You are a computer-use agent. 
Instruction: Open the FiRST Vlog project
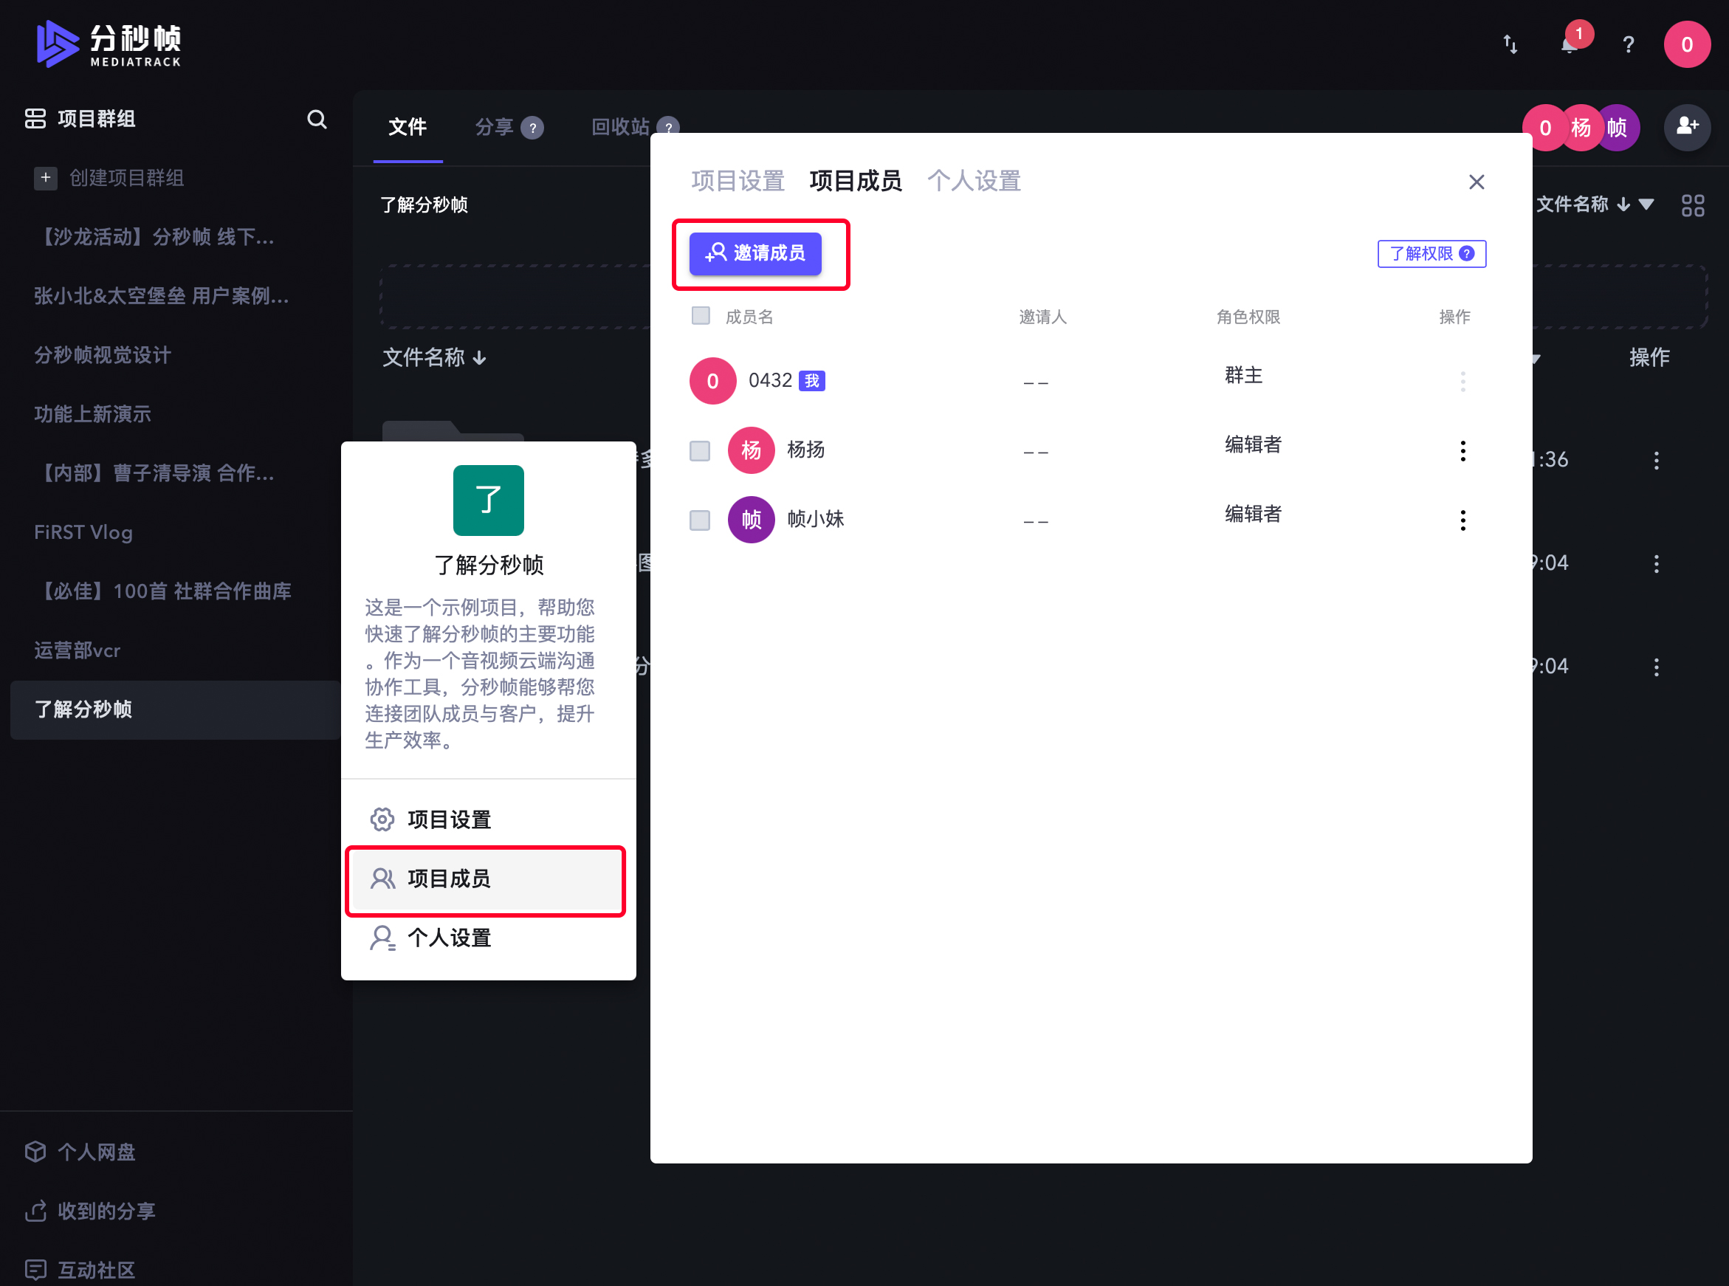click(x=83, y=532)
